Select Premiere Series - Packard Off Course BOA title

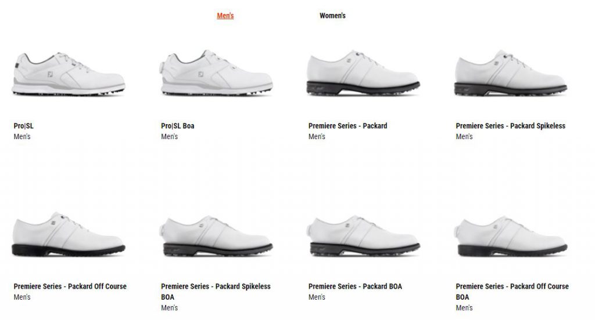512,292
